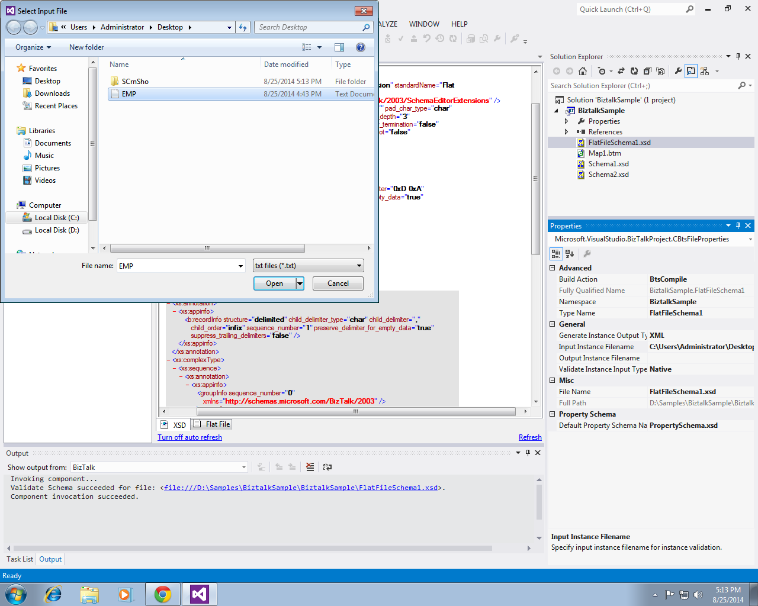Select the Sync with Active Document icon
Image resolution: width=758 pixels, height=606 pixels.
pos(621,71)
